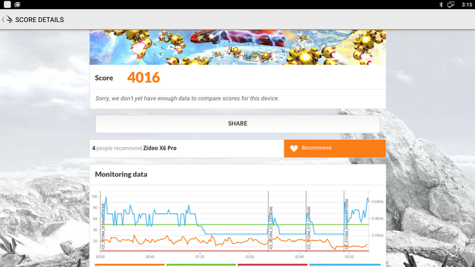Click the SHARE button
475x267 pixels.
[x=237, y=124]
